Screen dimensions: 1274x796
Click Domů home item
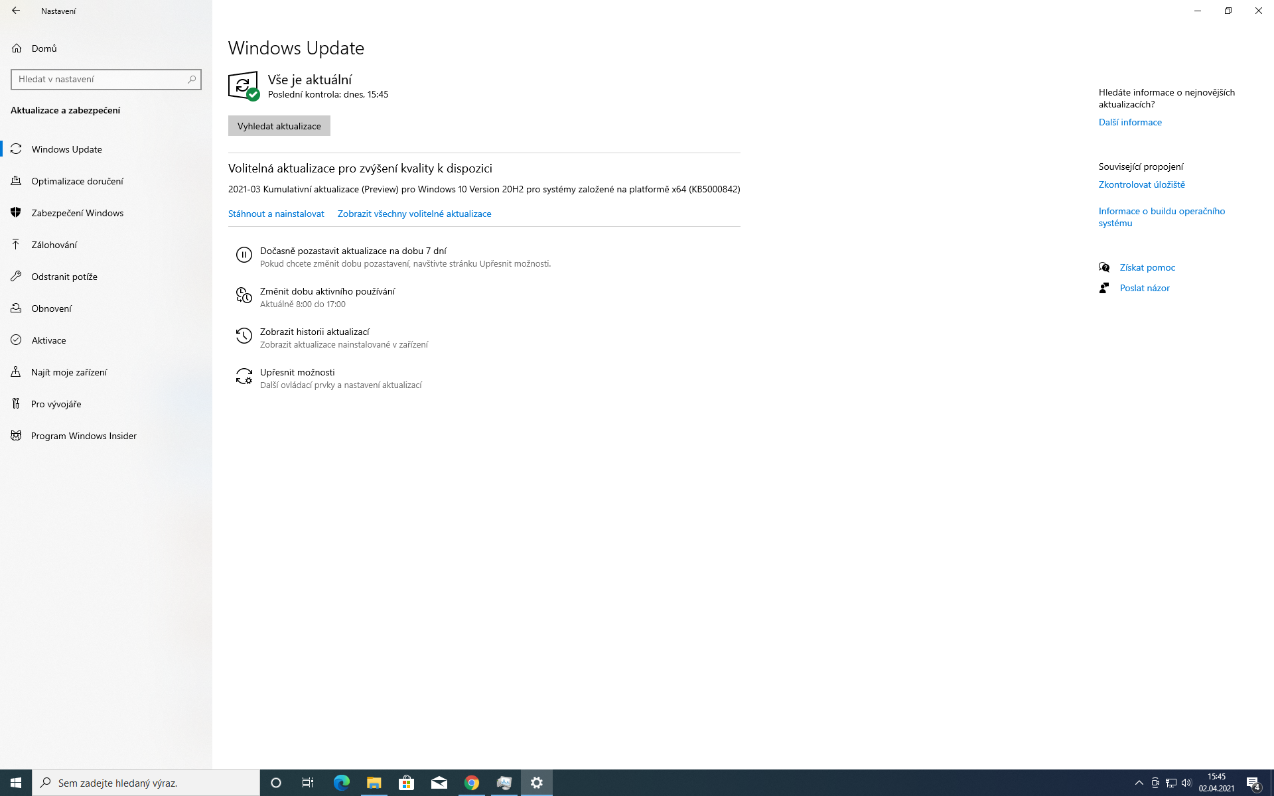coord(44,48)
